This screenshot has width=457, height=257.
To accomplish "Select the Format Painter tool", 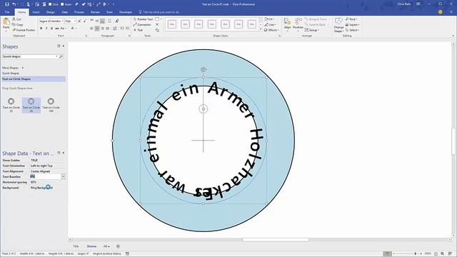I will click(x=24, y=30).
